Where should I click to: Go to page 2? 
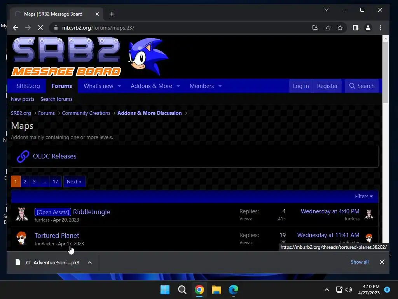(x=25, y=181)
